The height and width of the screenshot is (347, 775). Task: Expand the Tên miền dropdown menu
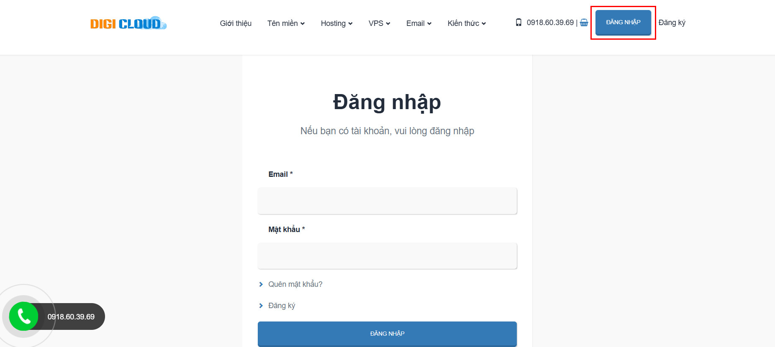(x=286, y=23)
